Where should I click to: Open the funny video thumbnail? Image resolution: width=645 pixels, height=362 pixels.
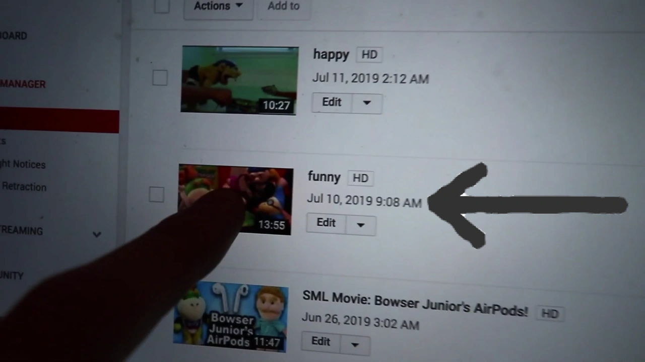[x=235, y=200]
